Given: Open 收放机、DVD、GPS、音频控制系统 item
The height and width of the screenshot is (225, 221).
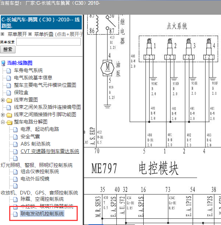Looking at the screenshot, I should (x=39, y=193).
